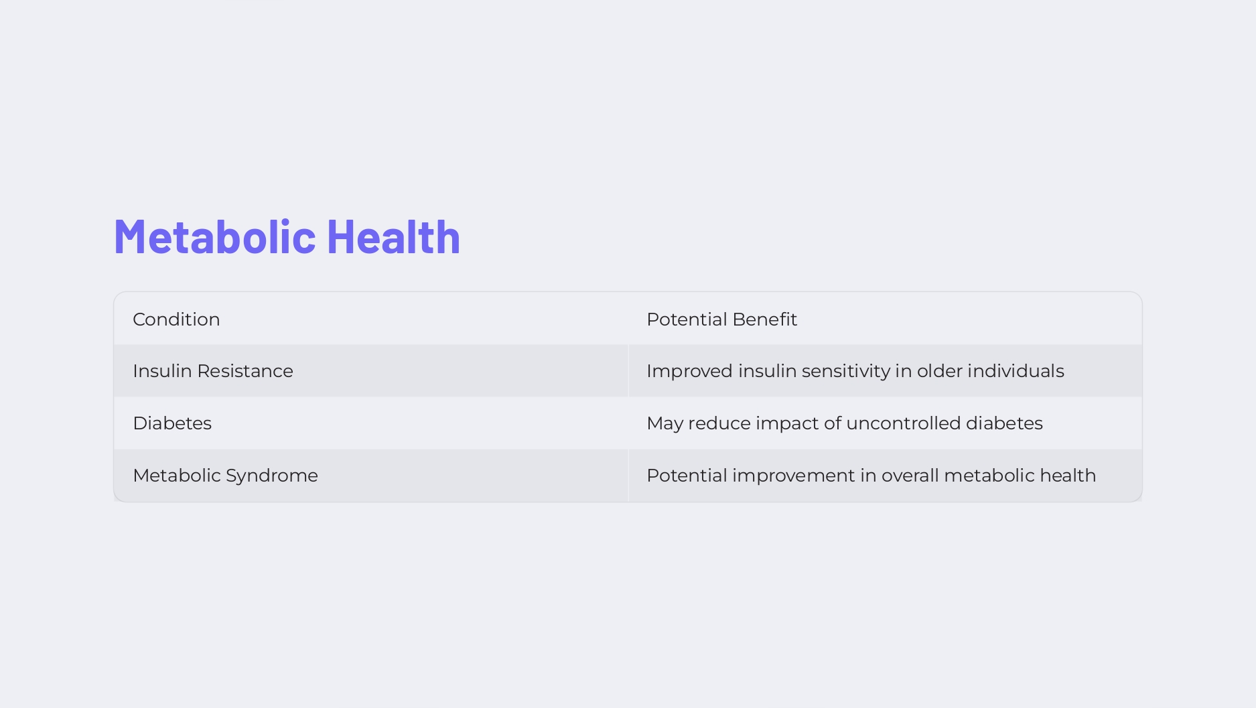Select the Condition header cell
This screenshot has width=1256, height=708.
371,319
